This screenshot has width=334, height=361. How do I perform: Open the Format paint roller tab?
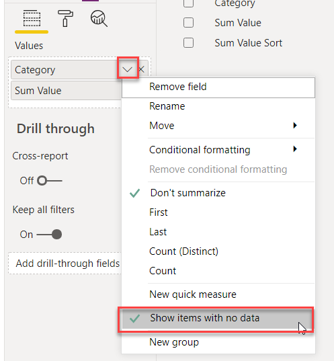(x=65, y=18)
